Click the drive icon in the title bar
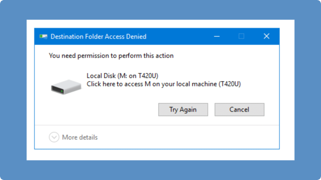 [x=43, y=37]
